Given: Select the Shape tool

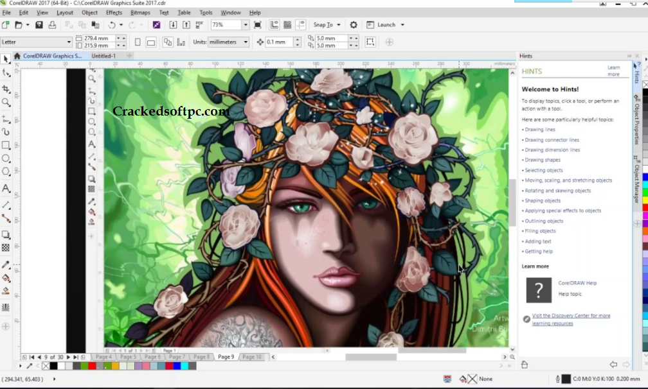Looking at the screenshot, I should click(6, 74).
